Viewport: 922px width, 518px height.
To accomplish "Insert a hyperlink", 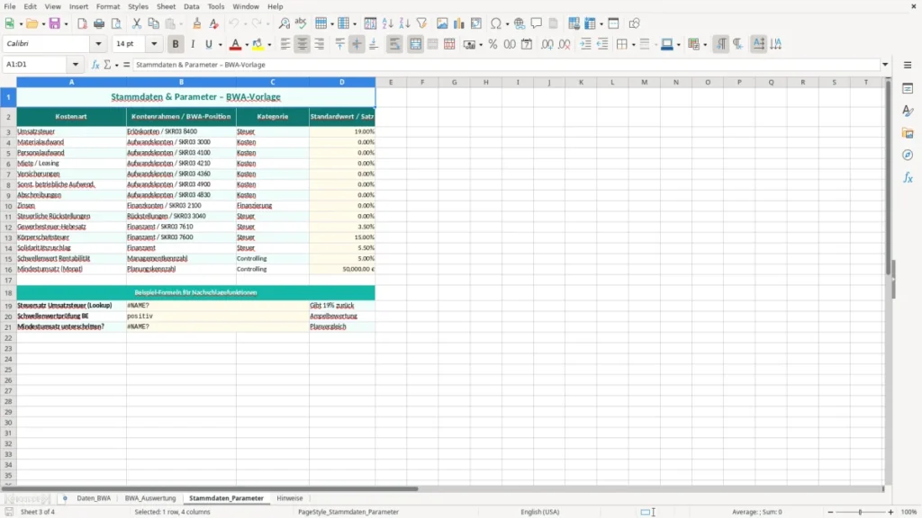I will [x=520, y=23].
